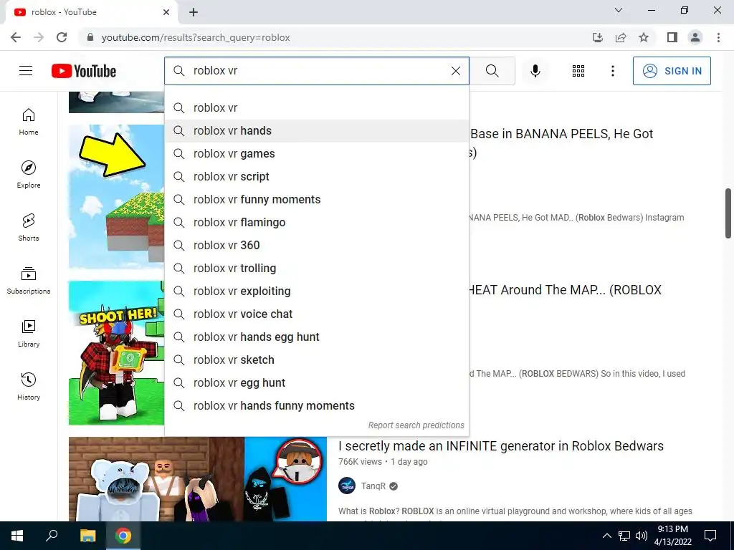Open the Chrome profile avatar
Image resolution: width=734 pixels, height=550 pixels.
point(695,37)
